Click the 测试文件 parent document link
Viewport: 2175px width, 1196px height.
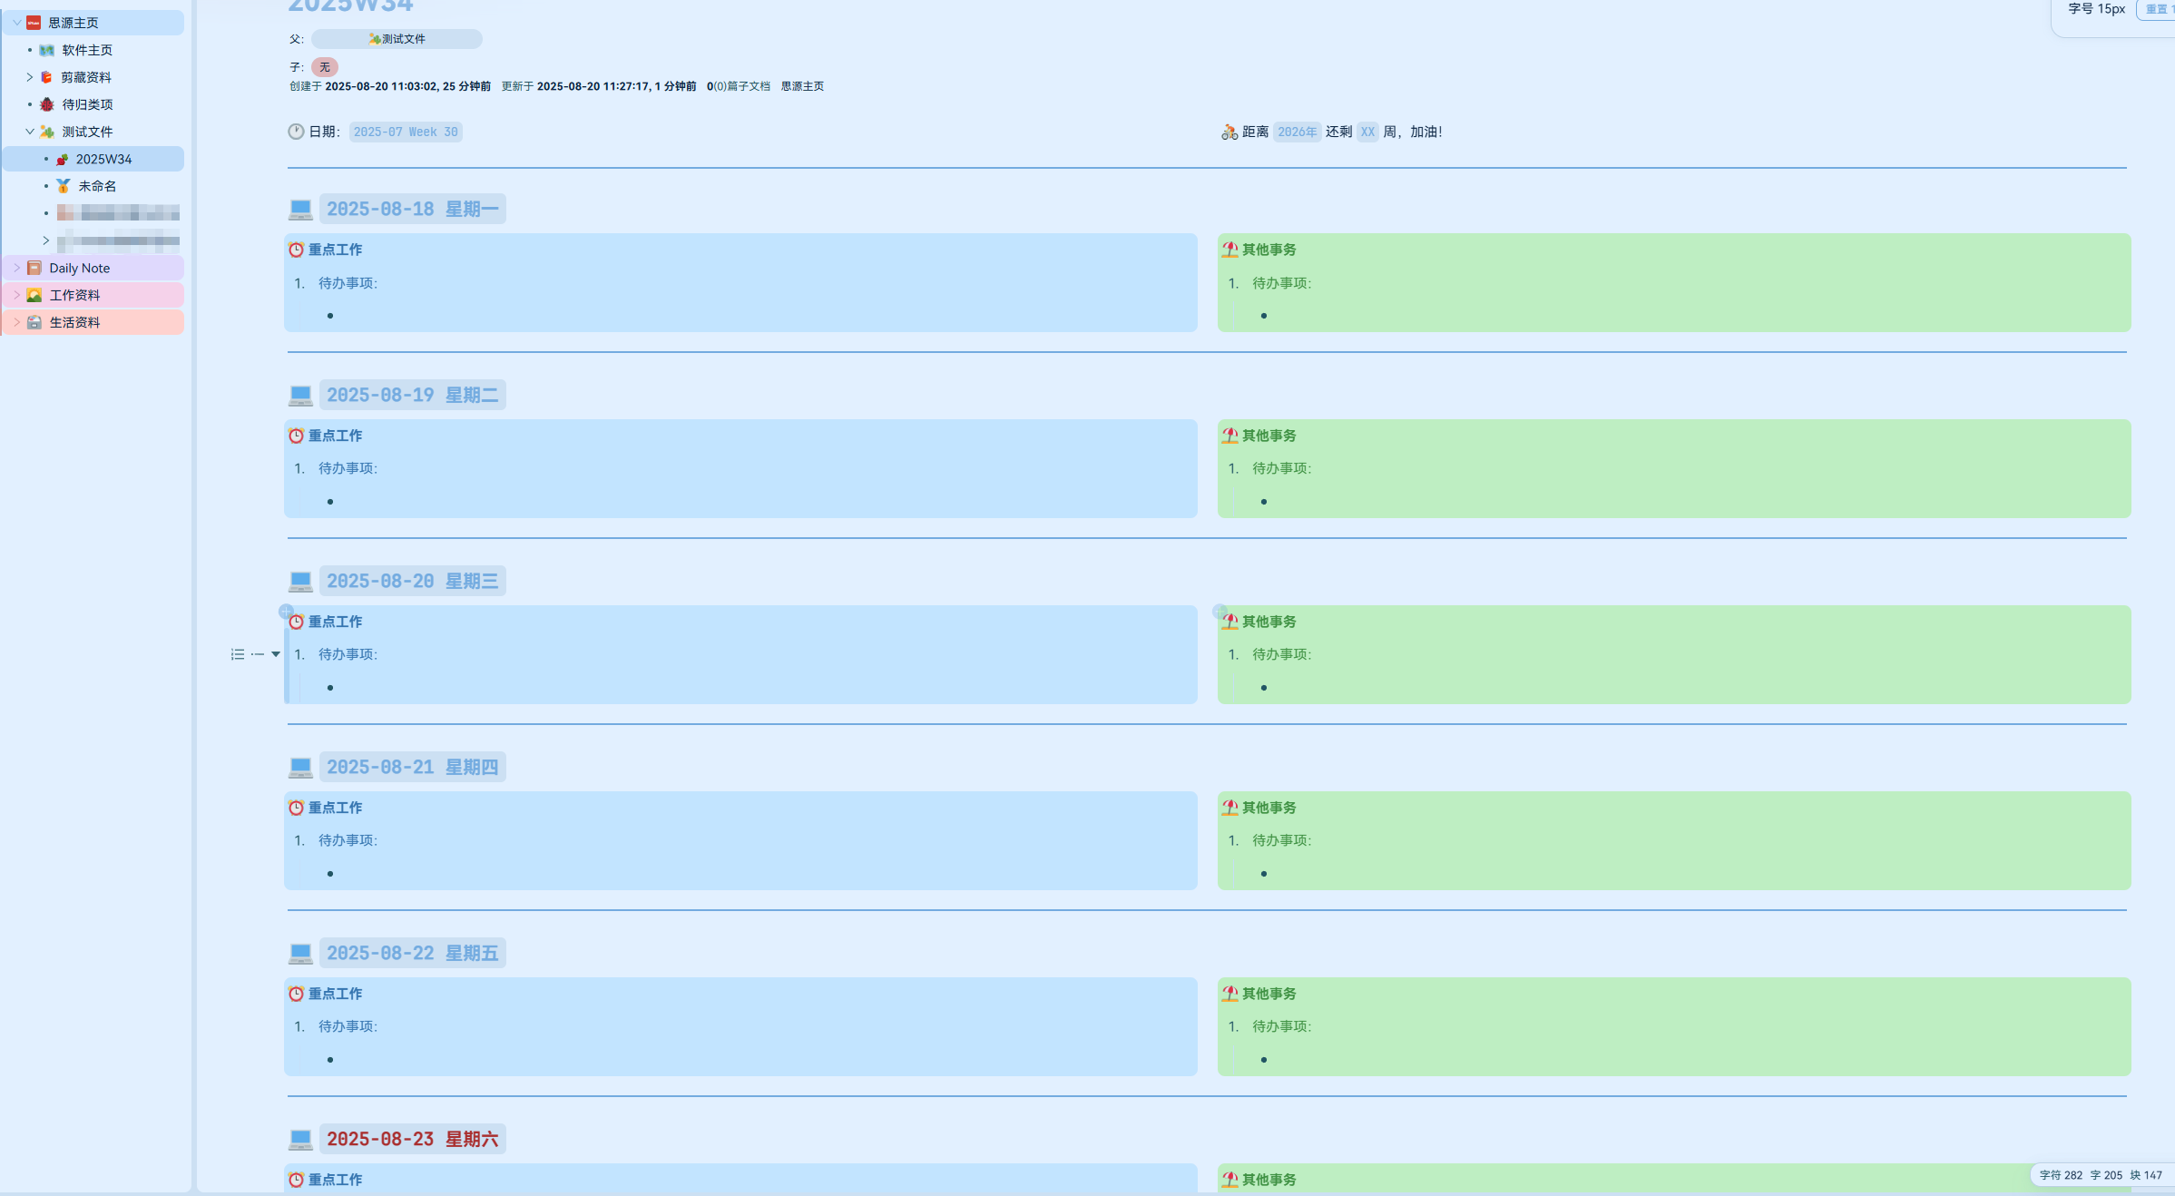pyautogui.click(x=397, y=39)
